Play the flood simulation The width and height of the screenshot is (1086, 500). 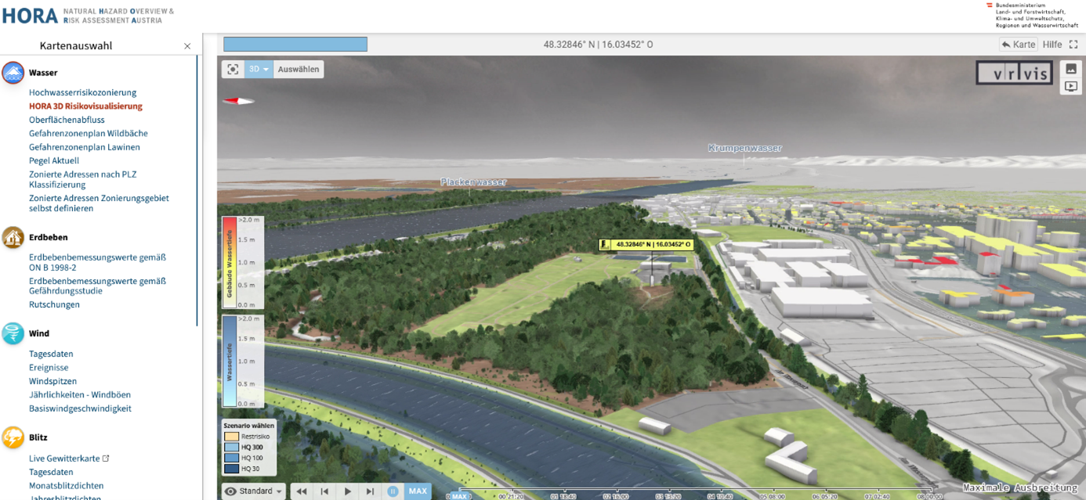[348, 491]
